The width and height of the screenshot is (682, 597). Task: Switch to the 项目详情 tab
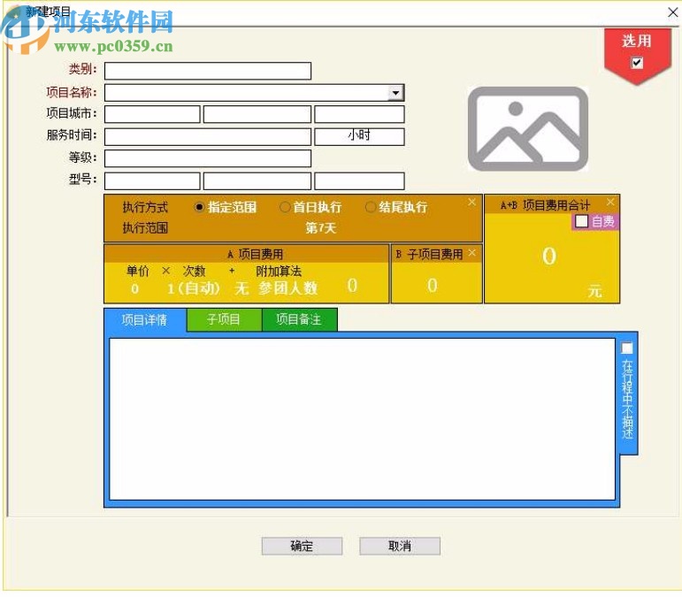click(145, 320)
